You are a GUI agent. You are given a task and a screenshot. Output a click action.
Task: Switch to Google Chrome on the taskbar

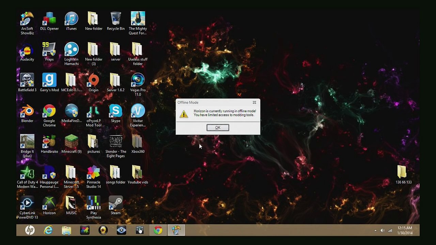[158, 230]
